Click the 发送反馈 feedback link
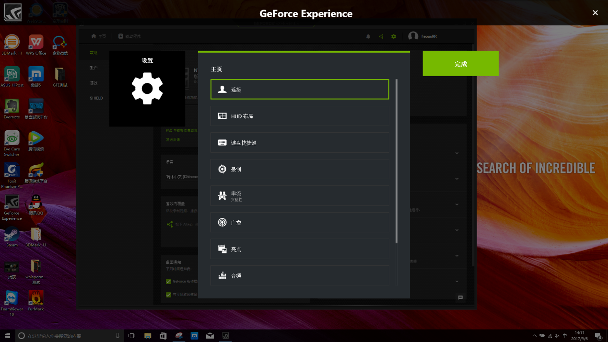608x342 pixels. (x=173, y=139)
